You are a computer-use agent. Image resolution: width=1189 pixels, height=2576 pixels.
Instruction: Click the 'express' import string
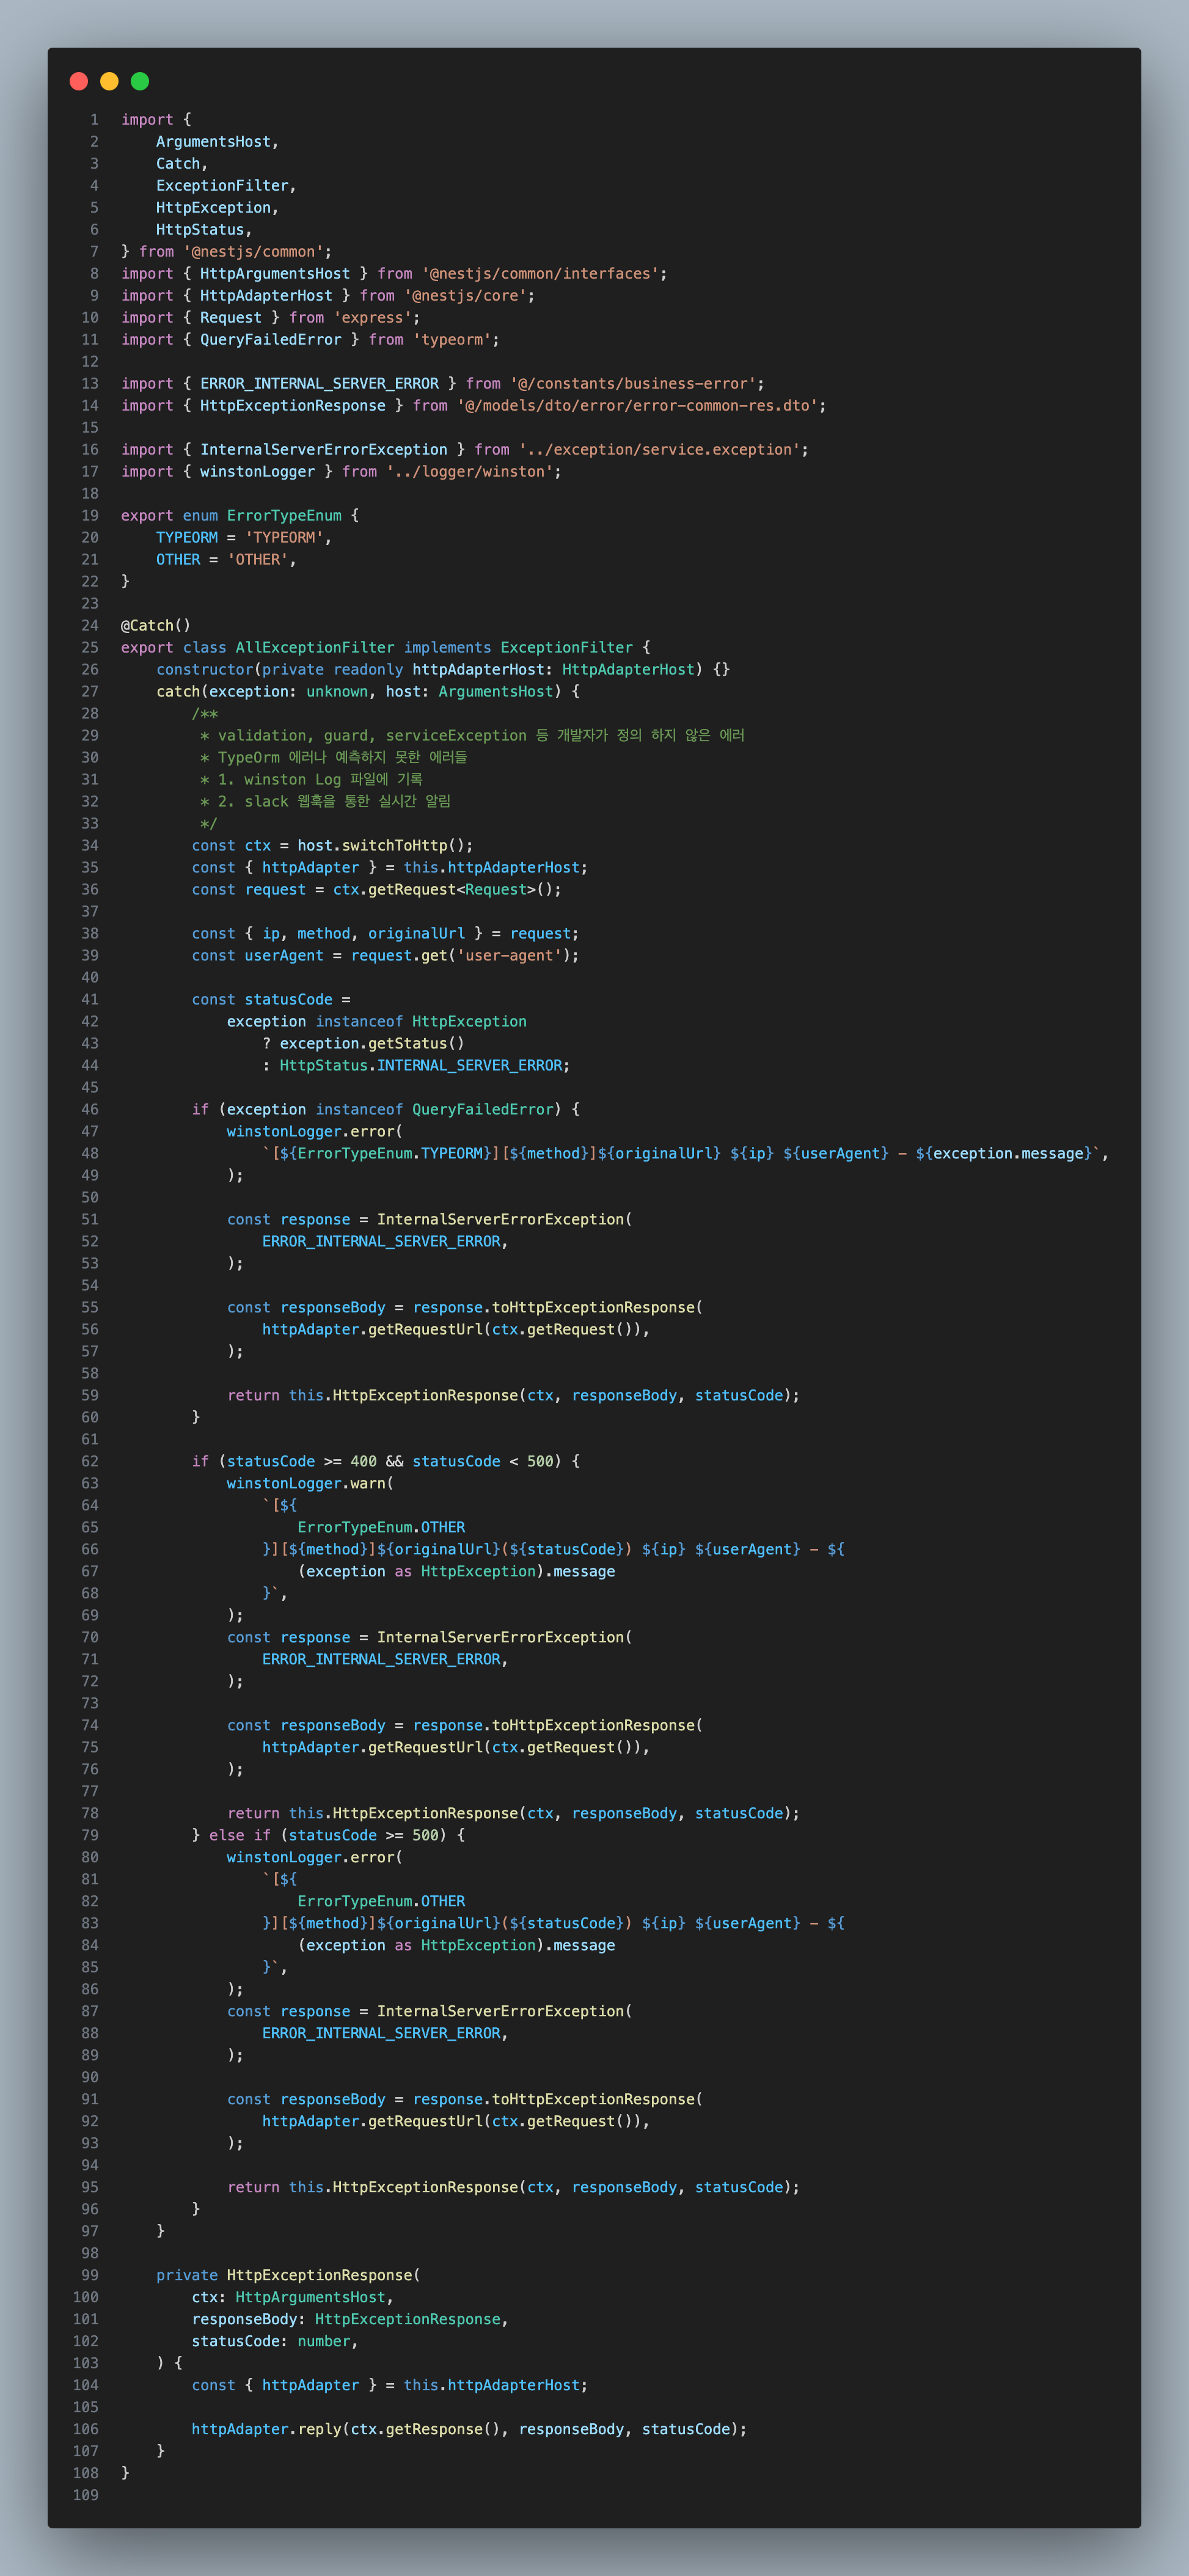[x=372, y=317]
